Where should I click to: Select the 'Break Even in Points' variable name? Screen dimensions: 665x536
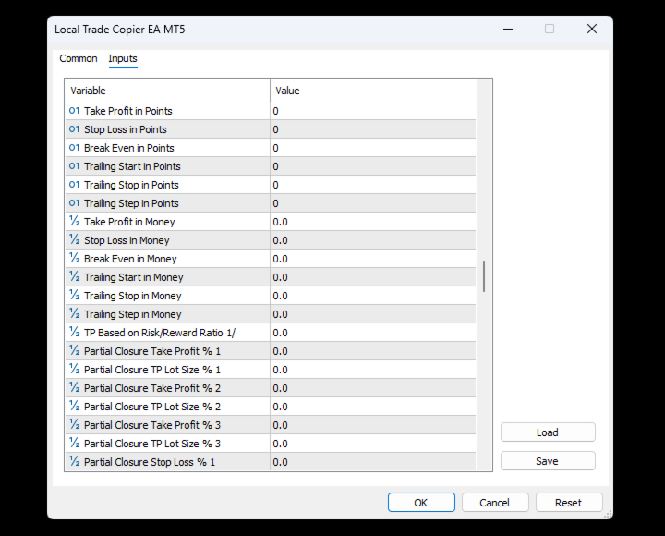[x=129, y=148]
